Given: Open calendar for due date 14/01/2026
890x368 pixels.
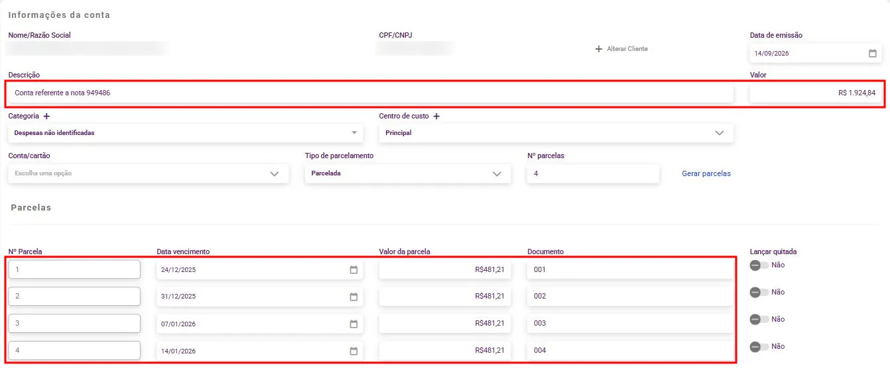Looking at the screenshot, I should (353, 351).
